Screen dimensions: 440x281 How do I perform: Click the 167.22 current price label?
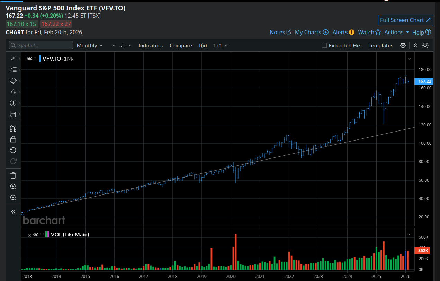pos(423,81)
